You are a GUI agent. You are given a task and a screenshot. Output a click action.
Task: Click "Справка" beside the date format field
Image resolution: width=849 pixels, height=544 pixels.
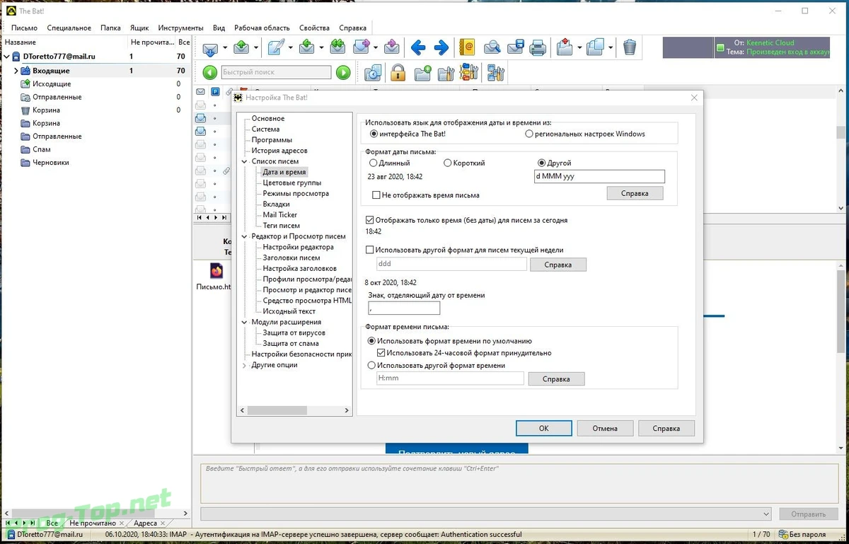tap(635, 193)
